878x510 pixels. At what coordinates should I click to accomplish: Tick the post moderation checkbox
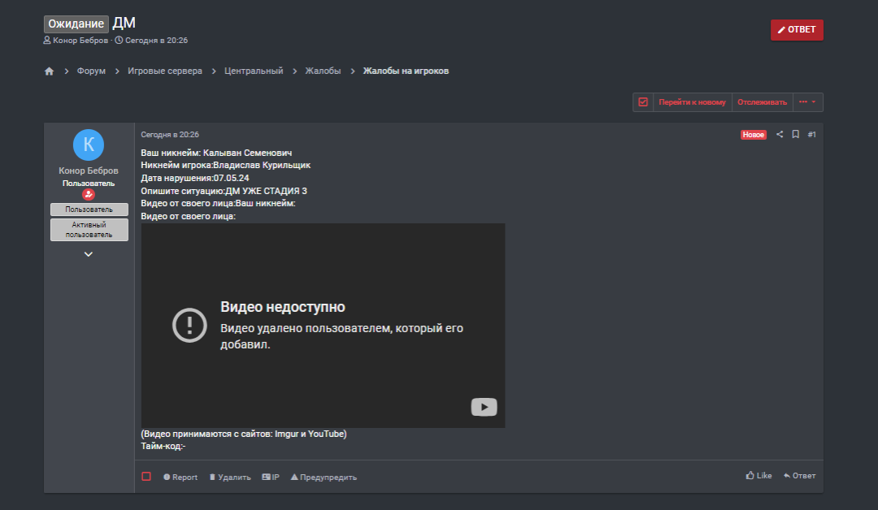146,477
